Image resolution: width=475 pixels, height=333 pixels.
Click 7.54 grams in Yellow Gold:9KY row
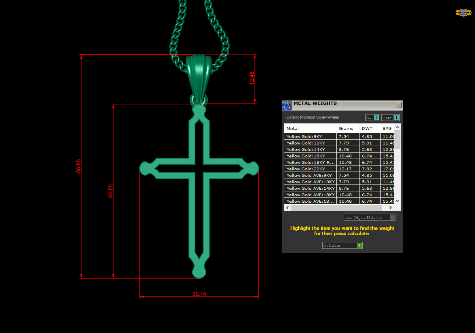pyautogui.click(x=344, y=136)
